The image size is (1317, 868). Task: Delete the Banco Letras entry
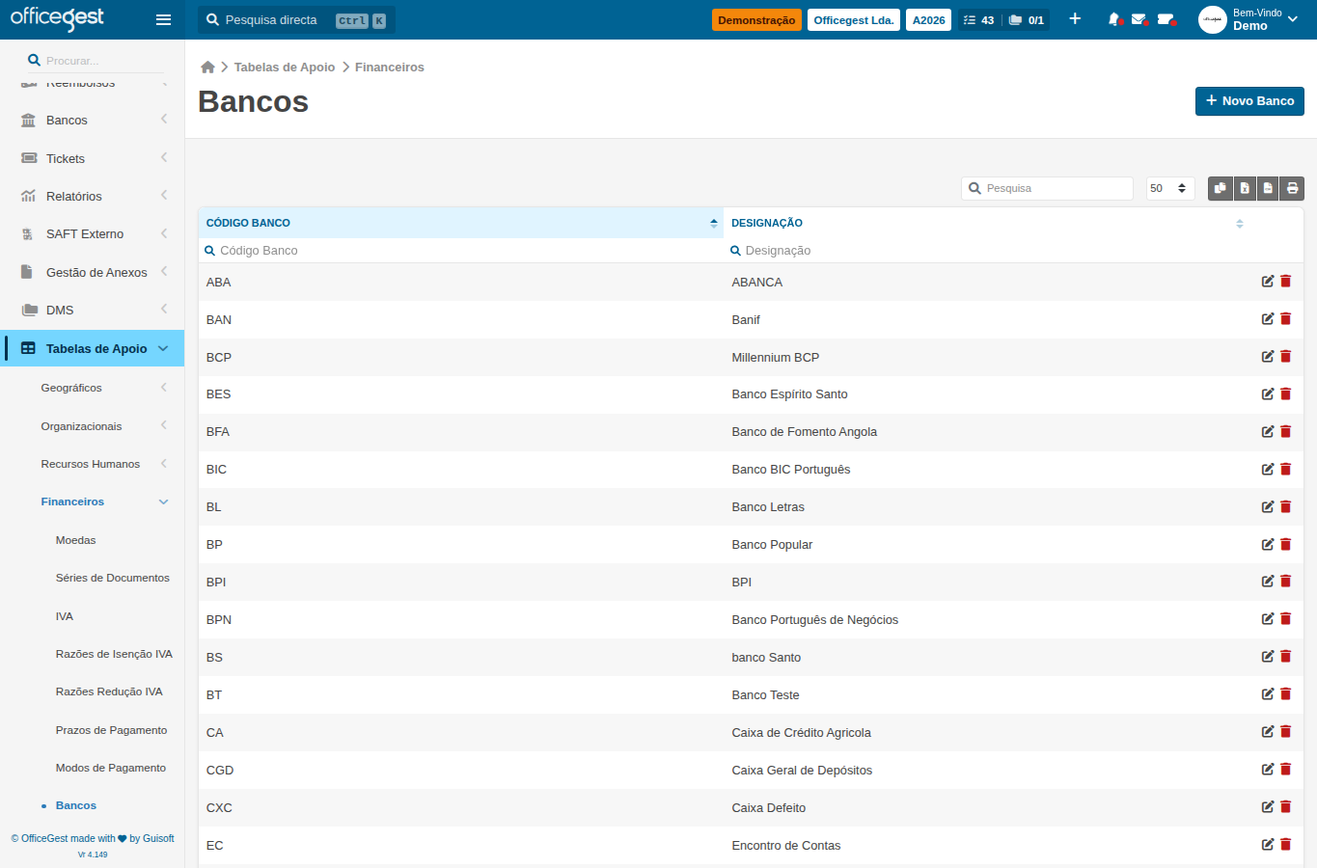point(1285,506)
